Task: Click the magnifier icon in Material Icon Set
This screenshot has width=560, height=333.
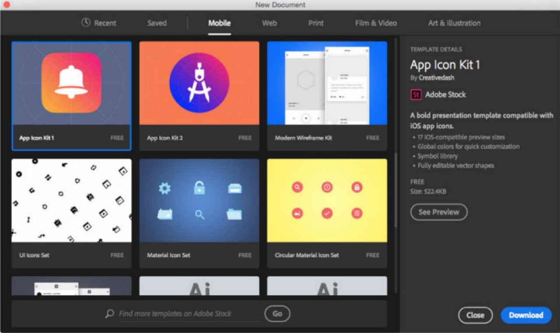Action: click(199, 214)
